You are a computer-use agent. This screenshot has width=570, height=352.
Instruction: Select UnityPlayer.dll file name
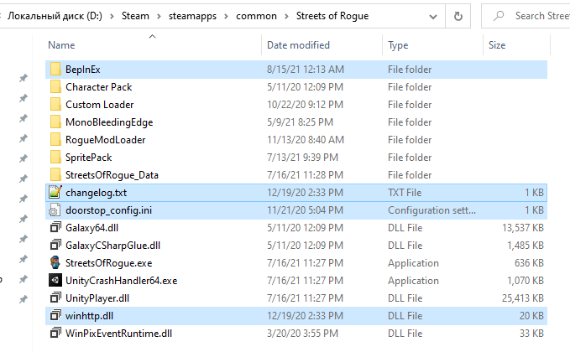pos(97,298)
